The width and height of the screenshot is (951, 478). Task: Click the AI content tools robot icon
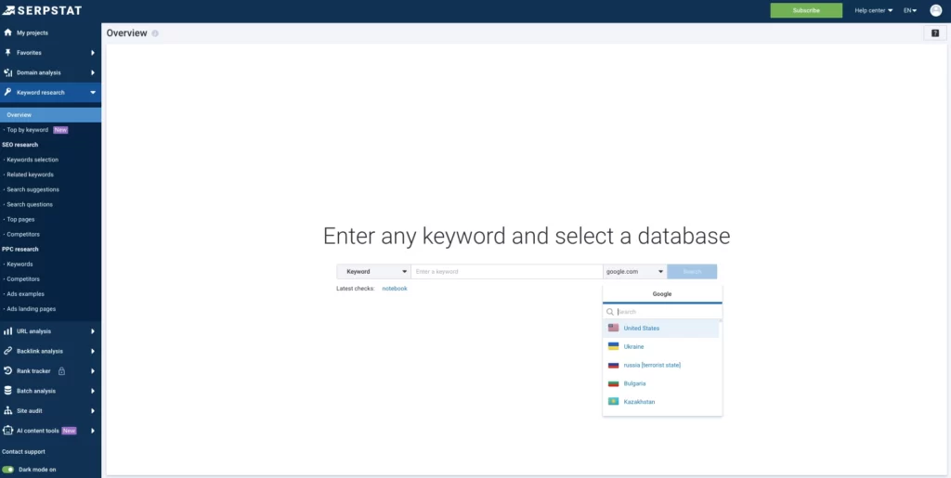[x=7, y=431]
